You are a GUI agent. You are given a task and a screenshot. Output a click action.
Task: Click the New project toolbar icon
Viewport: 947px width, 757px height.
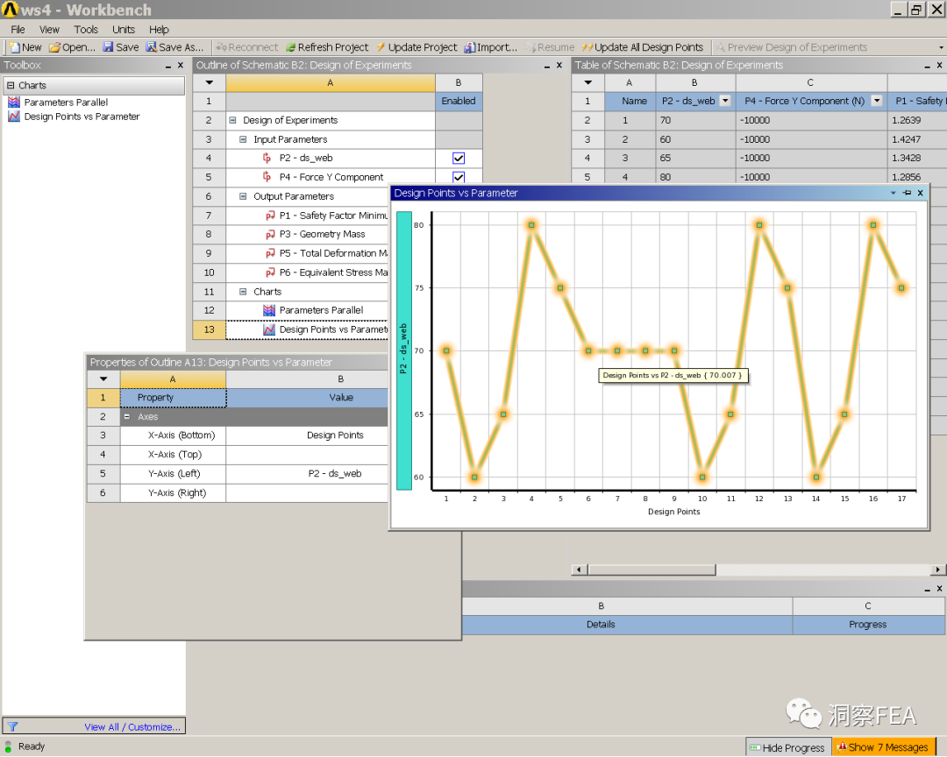15,47
